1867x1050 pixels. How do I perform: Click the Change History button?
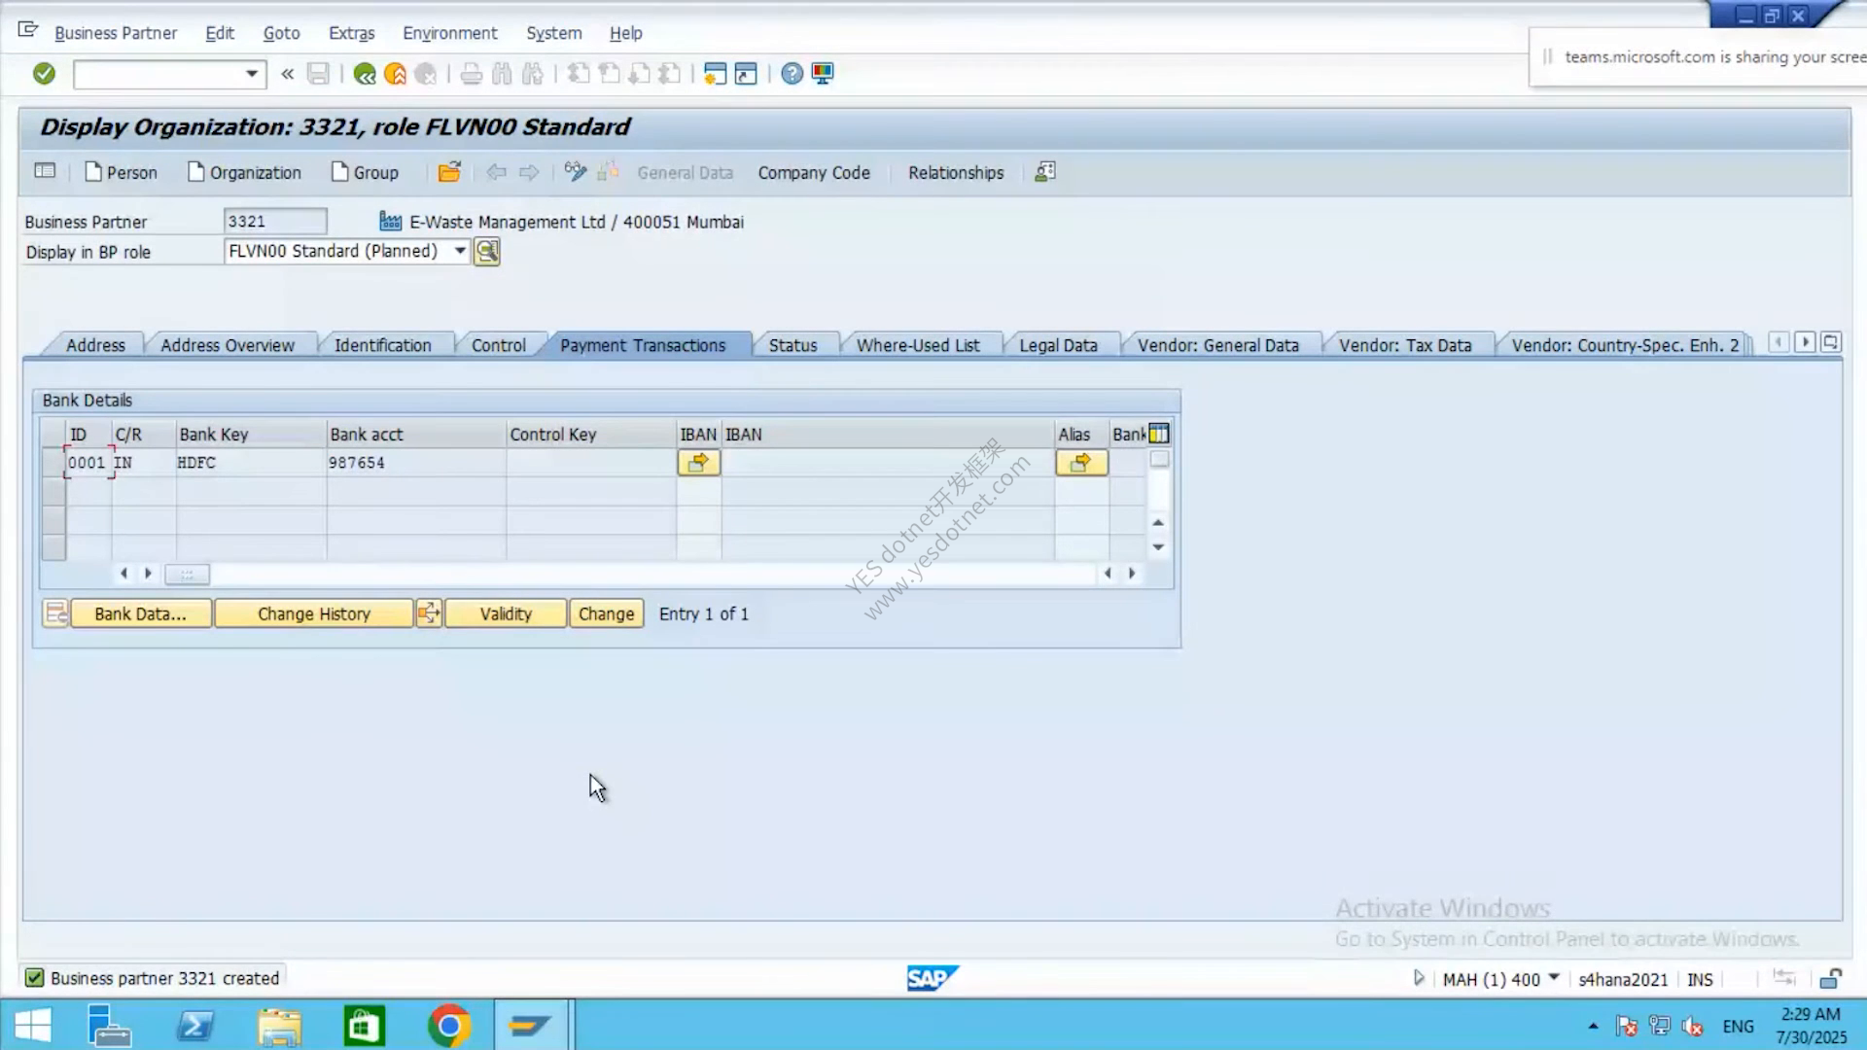point(314,613)
